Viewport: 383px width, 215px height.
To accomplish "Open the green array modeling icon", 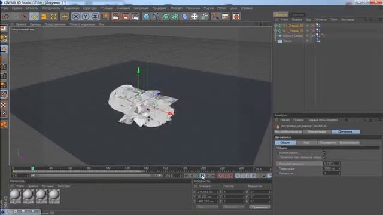I will coord(175,16).
